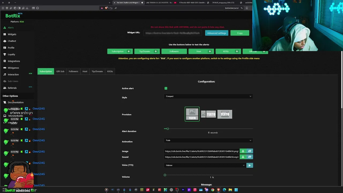This screenshot has height=193, width=343.
Task: Open Google Chrome from the taskbar
Action: (x=212, y=190)
